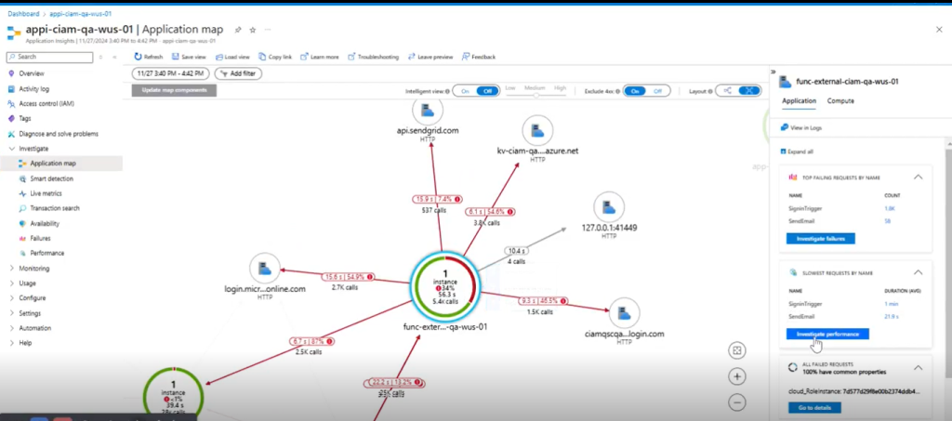Open Live metrics page
Image resolution: width=952 pixels, height=421 pixels.
click(46, 193)
